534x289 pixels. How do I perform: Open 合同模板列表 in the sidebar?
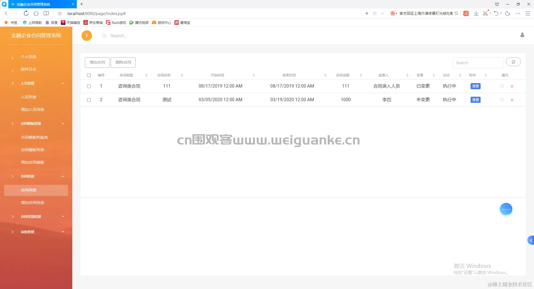pos(32,150)
